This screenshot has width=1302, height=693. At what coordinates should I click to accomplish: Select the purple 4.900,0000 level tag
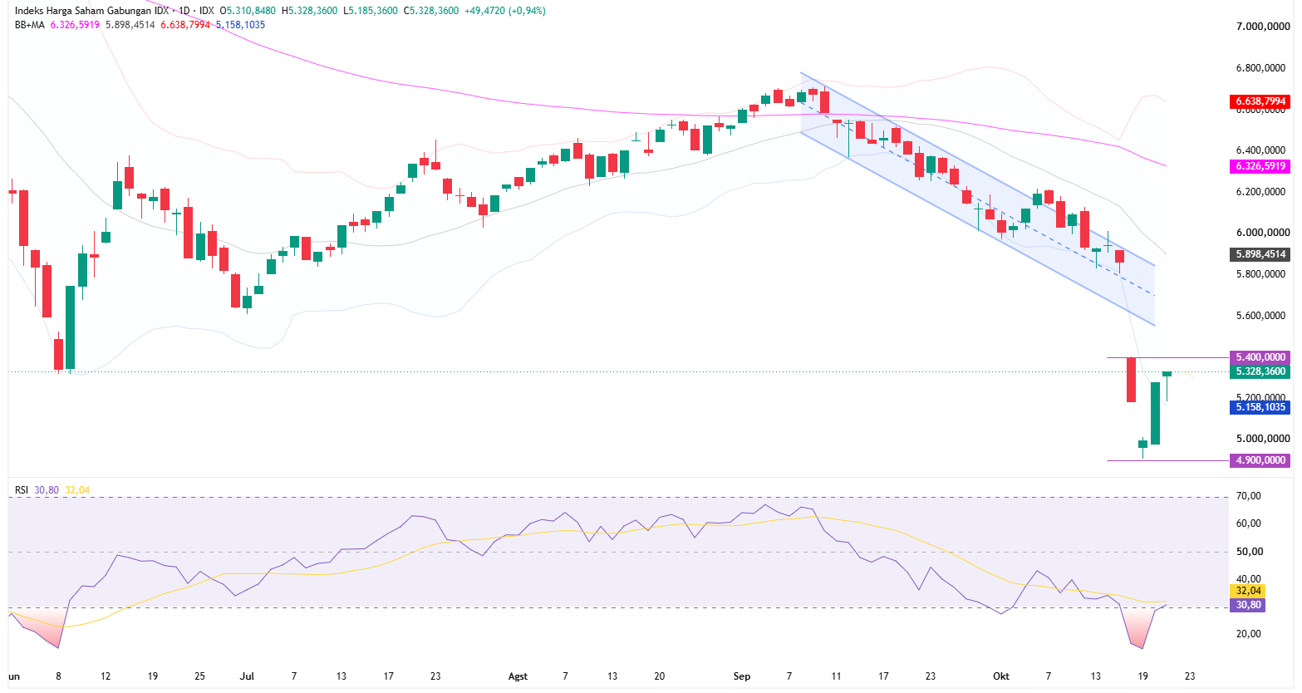click(1260, 460)
